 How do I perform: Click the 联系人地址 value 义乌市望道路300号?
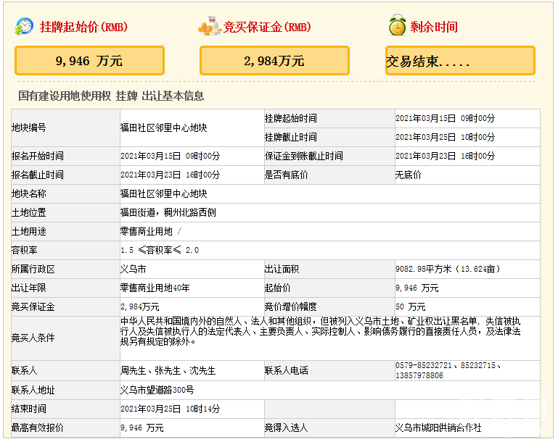[157, 390]
